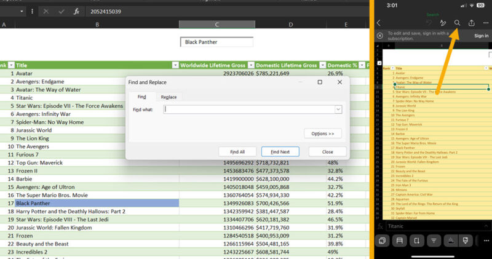
Task: Tap the select-all corner in the mobile sheet
Action: pos(378,46)
